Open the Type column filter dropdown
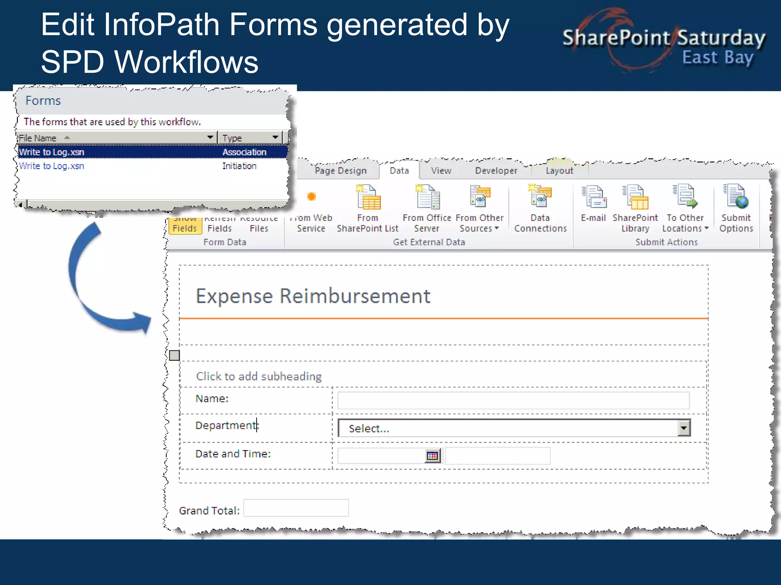781x585 pixels. pos(276,137)
